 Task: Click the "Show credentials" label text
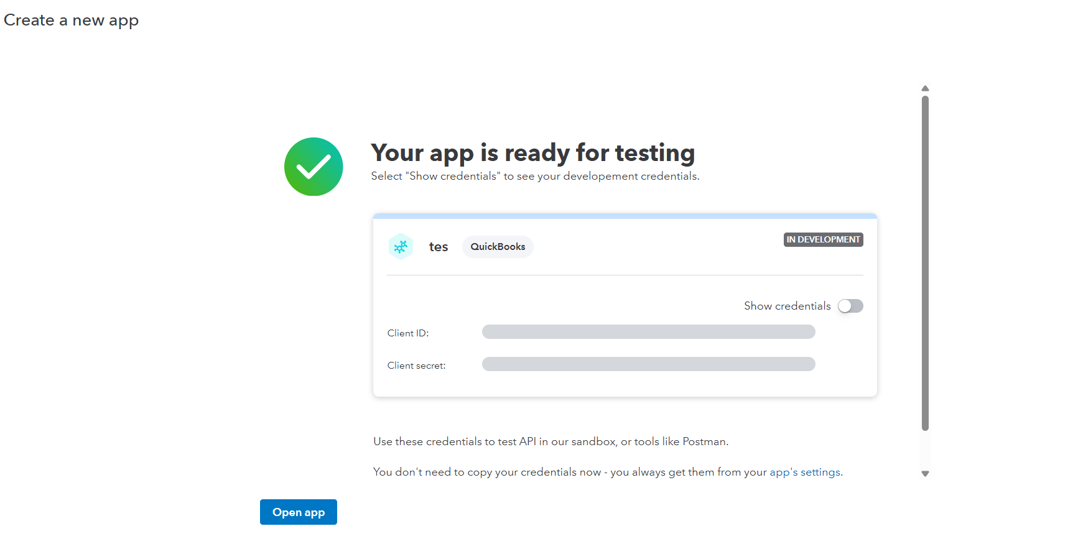787,306
